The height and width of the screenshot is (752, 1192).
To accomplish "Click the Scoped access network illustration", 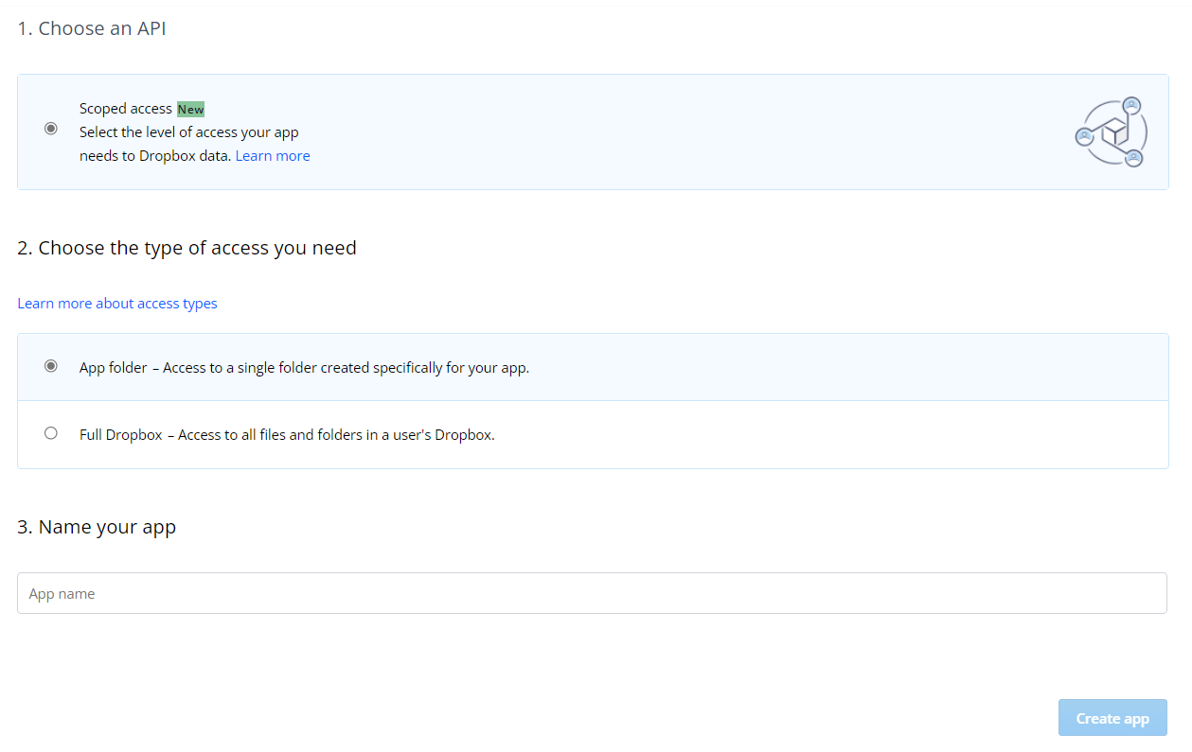I will point(1112,132).
